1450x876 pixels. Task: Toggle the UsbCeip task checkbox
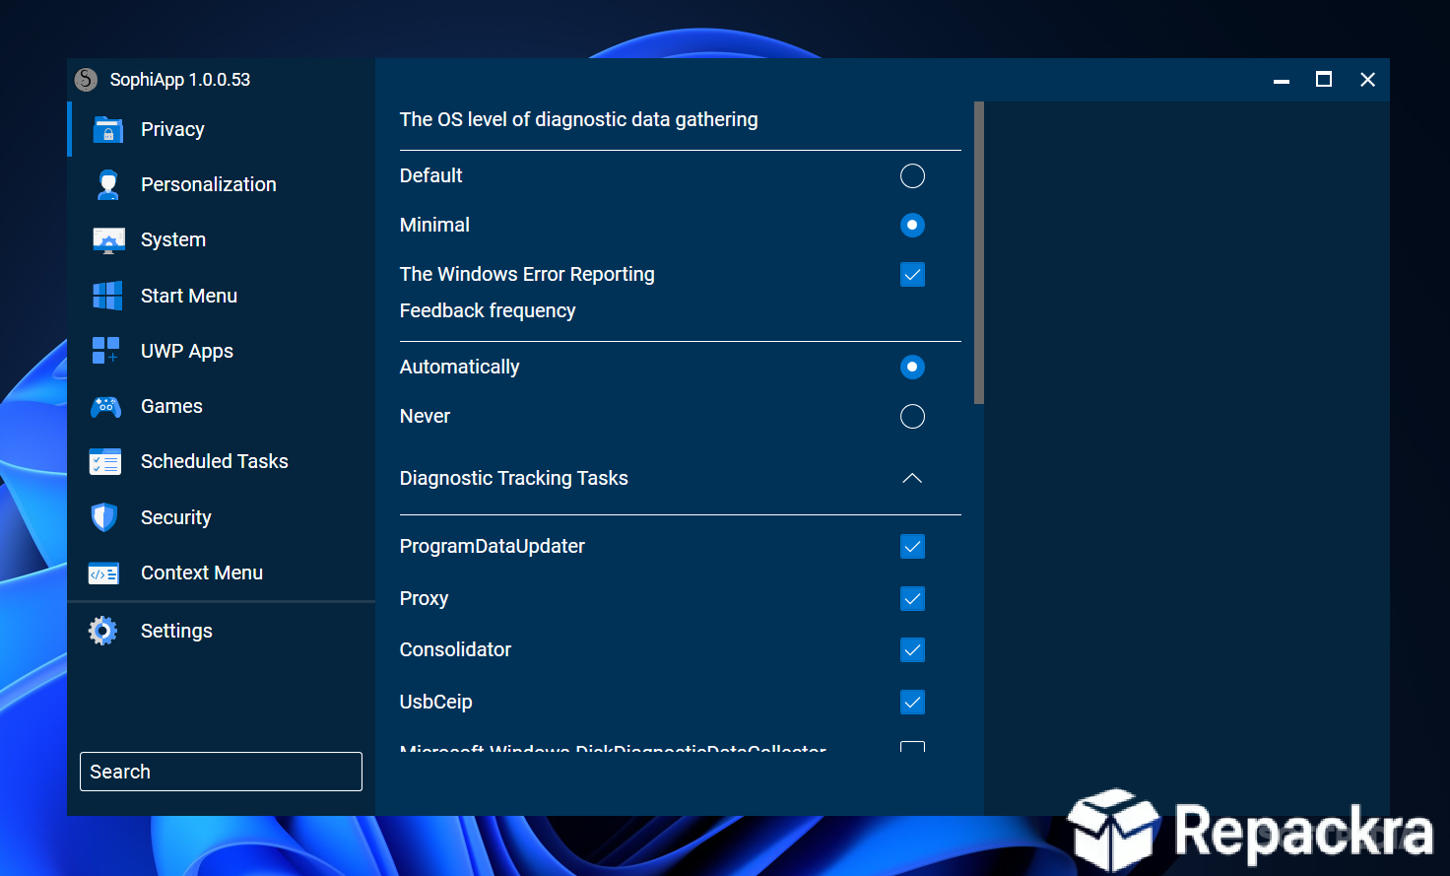913,703
